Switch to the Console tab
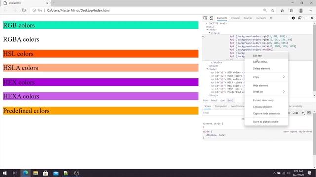This screenshot has width=316, height=177. click(236, 18)
